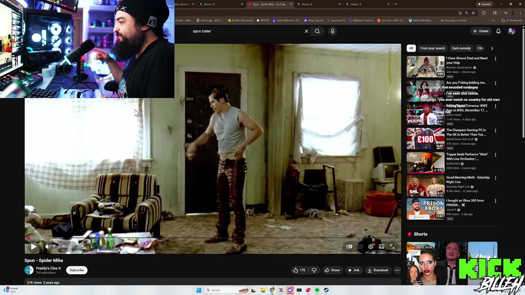Open the Freddy's Cine It channel name
Image resolution: width=525 pixels, height=295 pixels.
[x=48, y=268]
